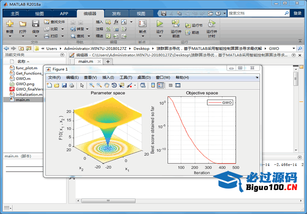Select main.m editor tab
The image size is (307, 214).
click(x=85, y=62)
